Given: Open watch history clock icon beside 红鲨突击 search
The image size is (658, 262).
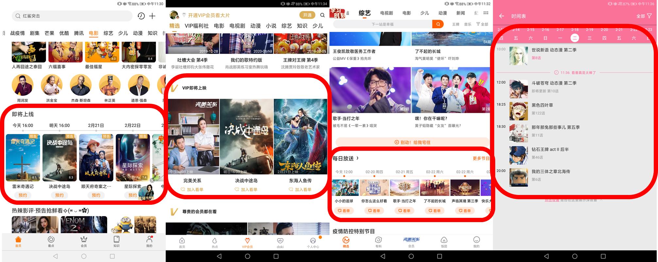Looking at the screenshot, I should (141, 16).
